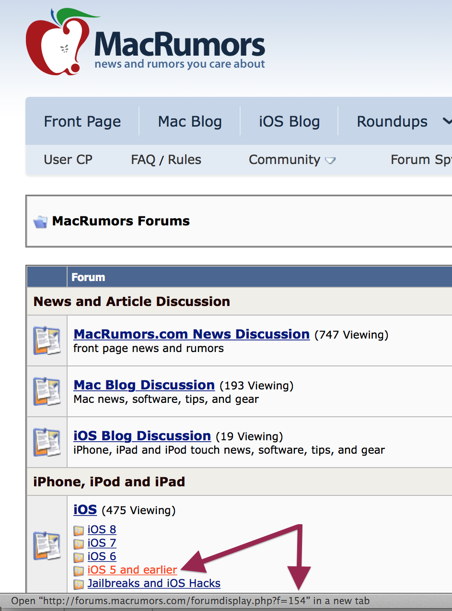Open iOS 5 and earlier subforum
Viewport: 452px width, 611px height.
(x=132, y=570)
